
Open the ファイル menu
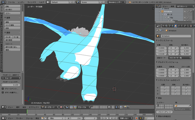pyautogui.click(x=11, y=2)
